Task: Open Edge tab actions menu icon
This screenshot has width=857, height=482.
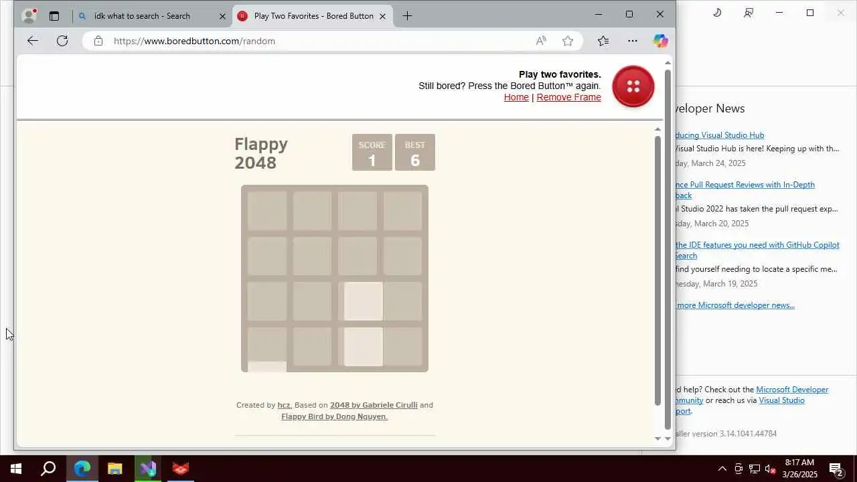Action: [54, 15]
